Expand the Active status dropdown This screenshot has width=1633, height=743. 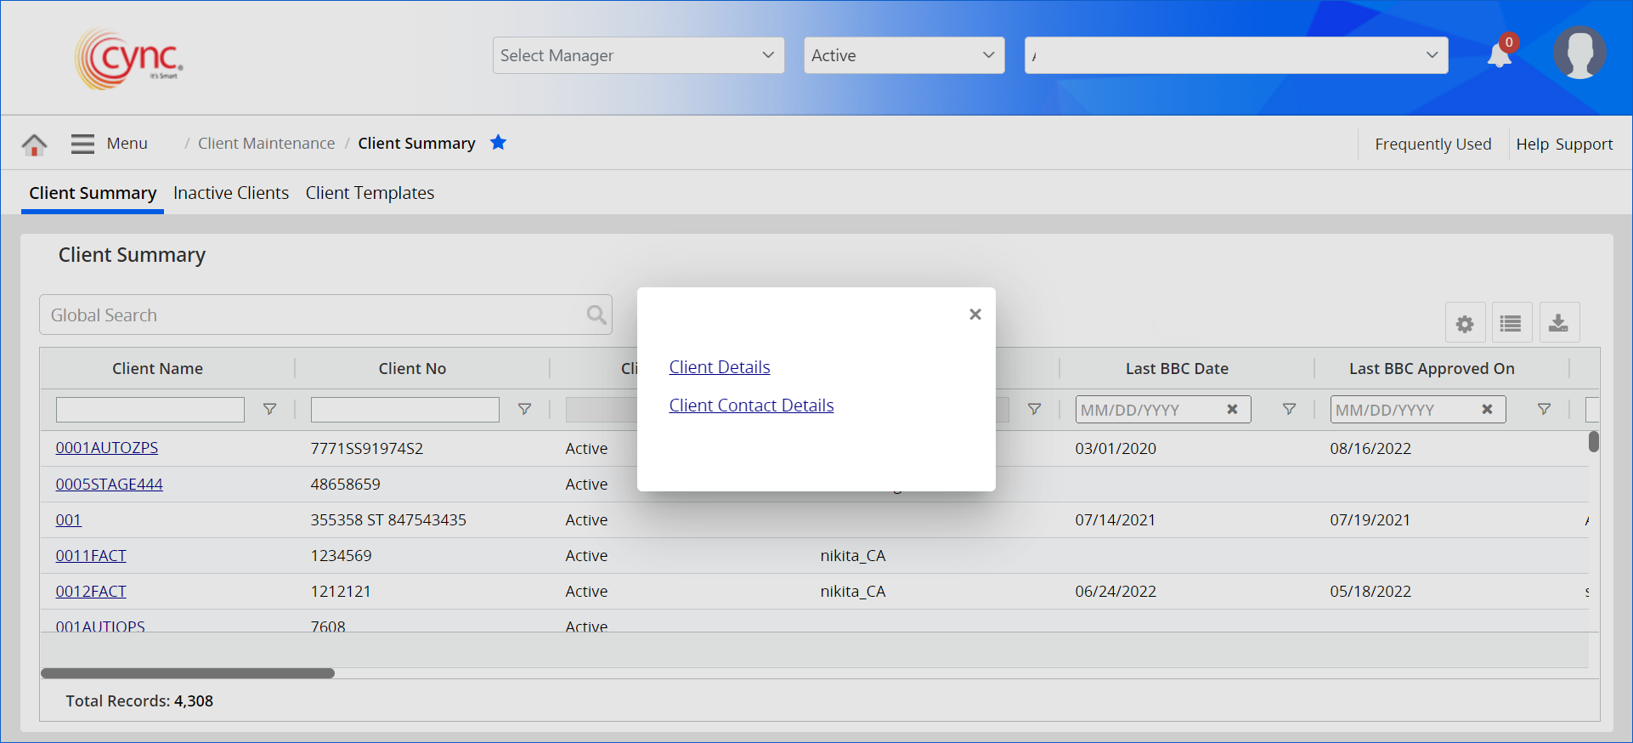tap(903, 55)
